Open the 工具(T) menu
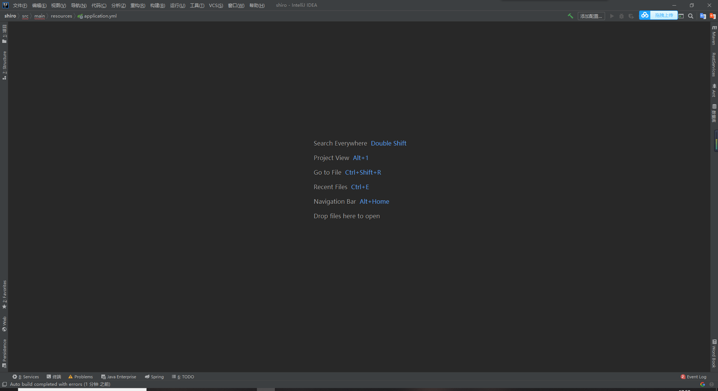The image size is (718, 391). [x=197, y=5]
